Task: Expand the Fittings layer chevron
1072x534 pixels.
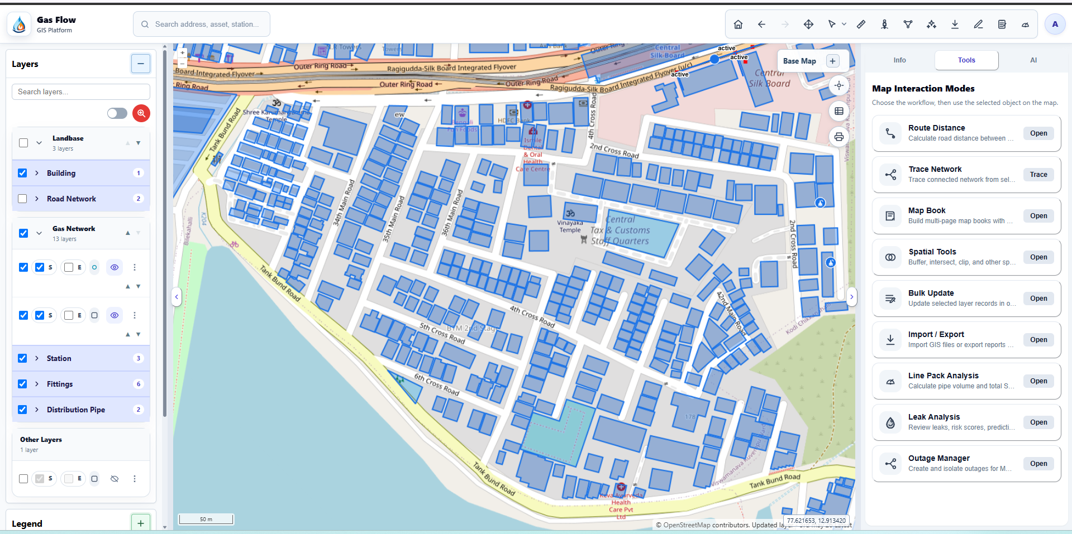Action: 37,384
